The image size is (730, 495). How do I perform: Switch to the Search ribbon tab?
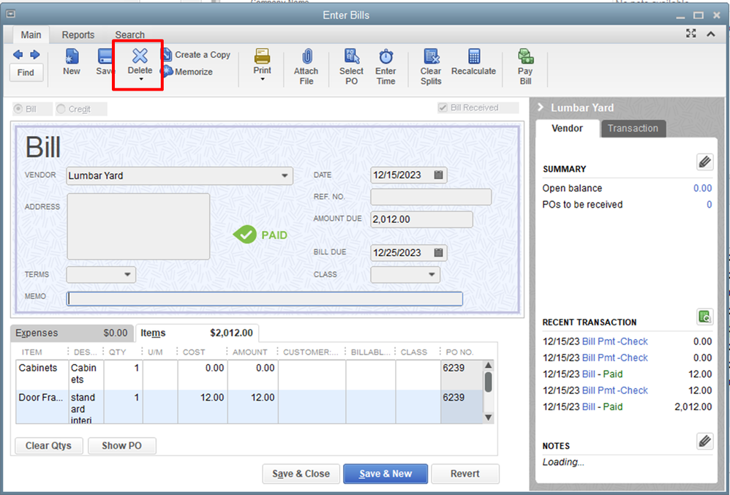130,35
